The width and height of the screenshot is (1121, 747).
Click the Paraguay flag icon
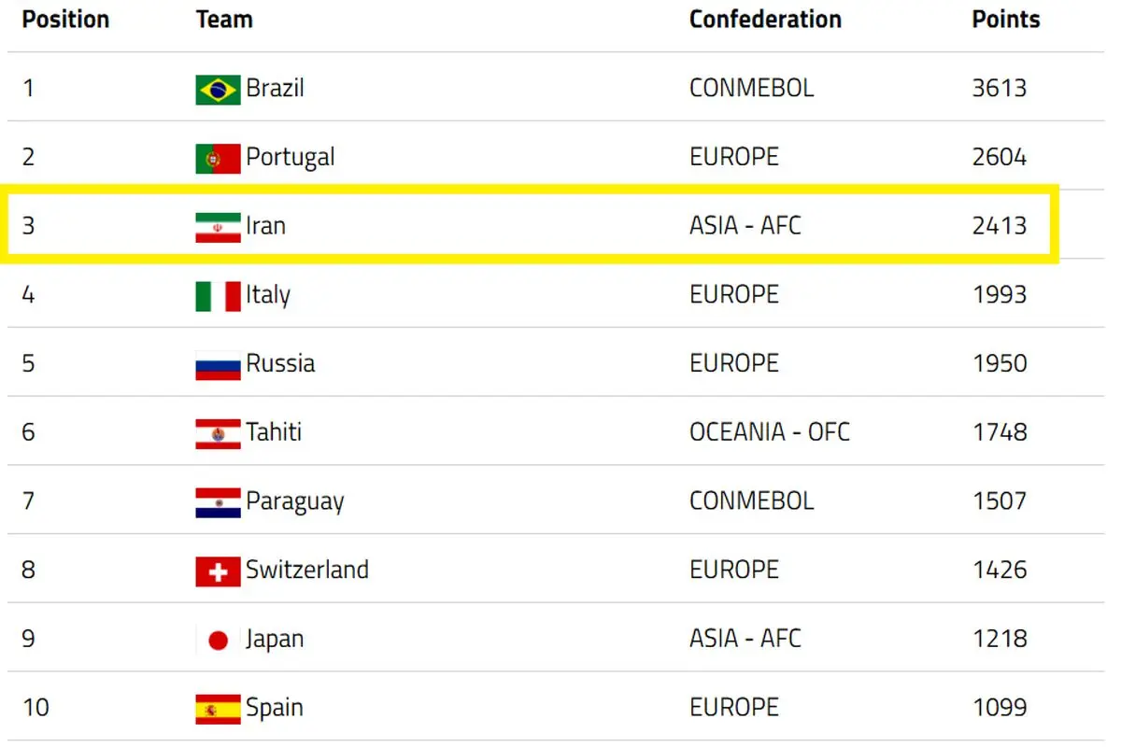[x=218, y=503]
